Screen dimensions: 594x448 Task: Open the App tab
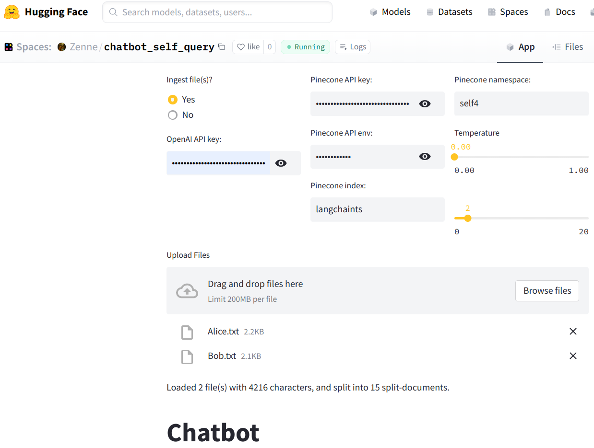[521, 47]
